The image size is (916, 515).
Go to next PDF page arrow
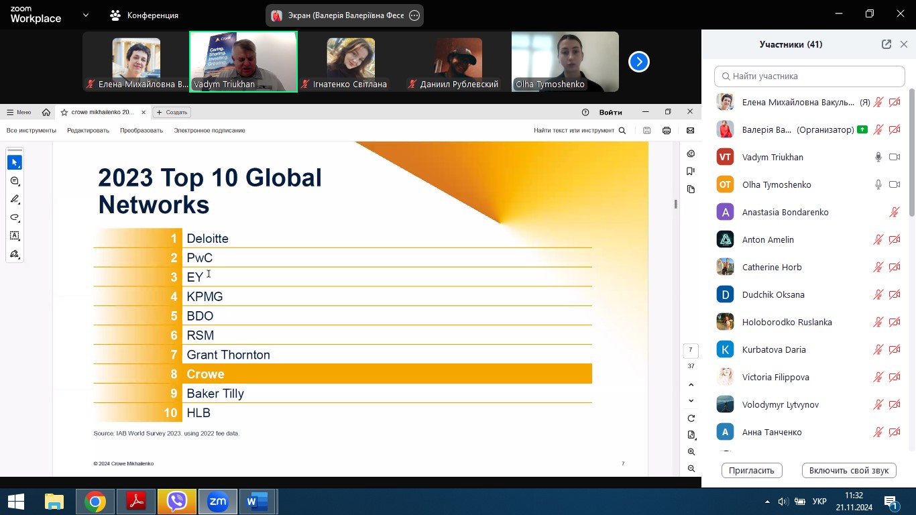[x=691, y=401]
